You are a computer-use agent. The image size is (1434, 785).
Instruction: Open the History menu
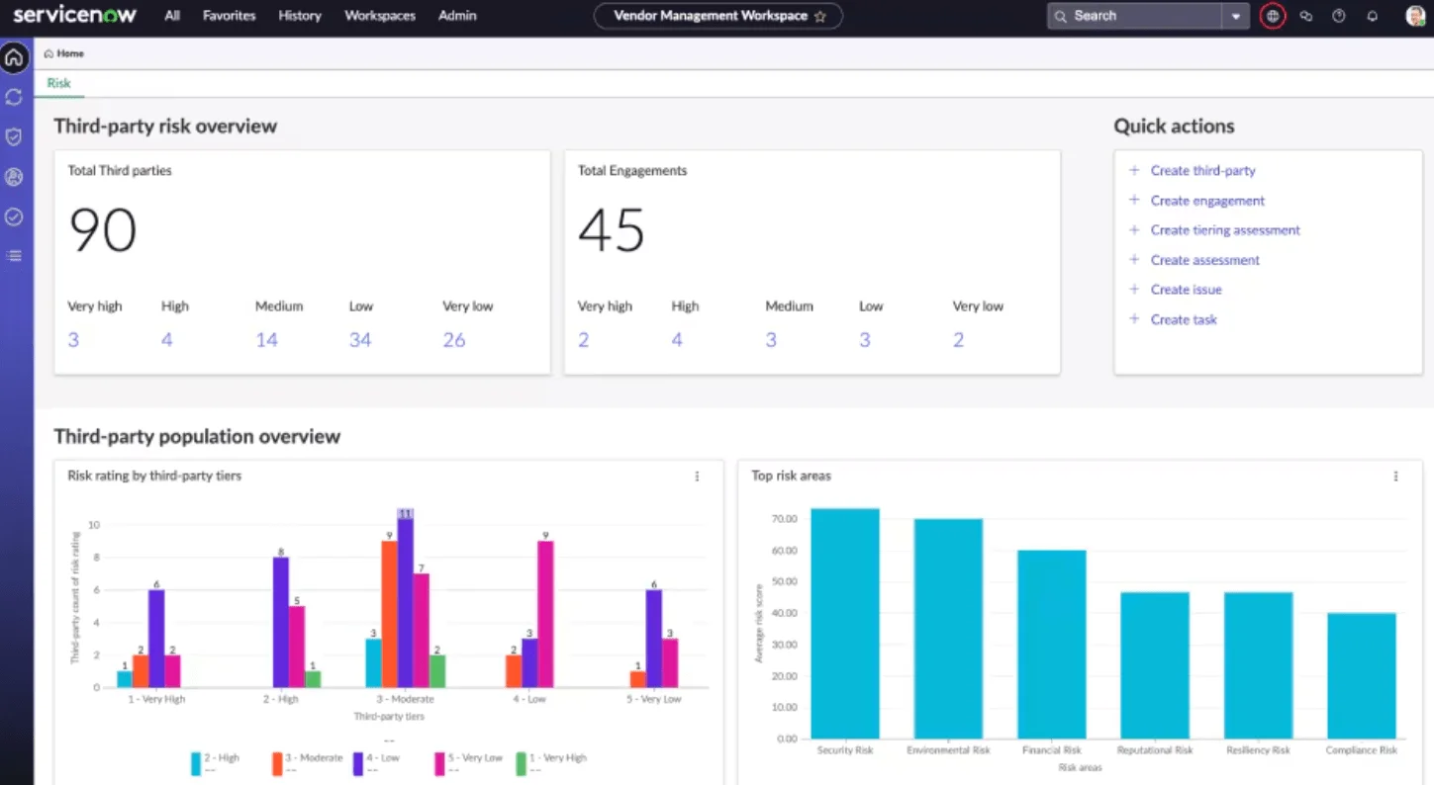[300, 16]
